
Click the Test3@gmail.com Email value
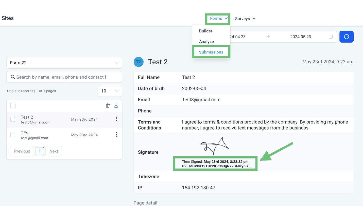(201, 100)
